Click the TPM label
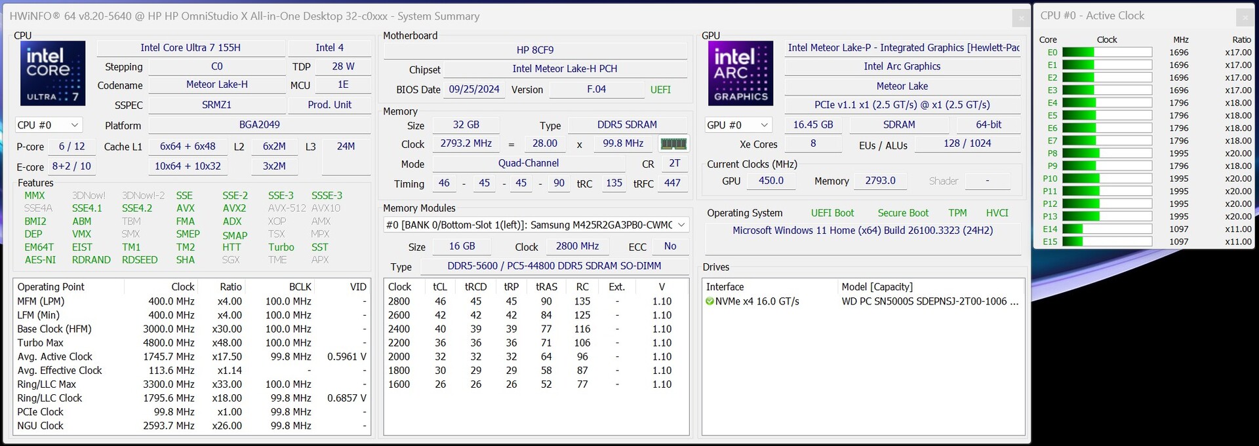Viewport: 1259px width, 446px height. click(x=957, y=213)
